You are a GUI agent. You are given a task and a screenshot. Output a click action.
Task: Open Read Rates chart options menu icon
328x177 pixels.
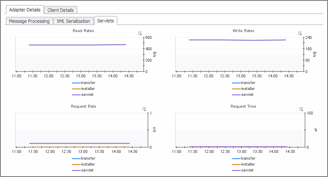click(x=140, y=33)
